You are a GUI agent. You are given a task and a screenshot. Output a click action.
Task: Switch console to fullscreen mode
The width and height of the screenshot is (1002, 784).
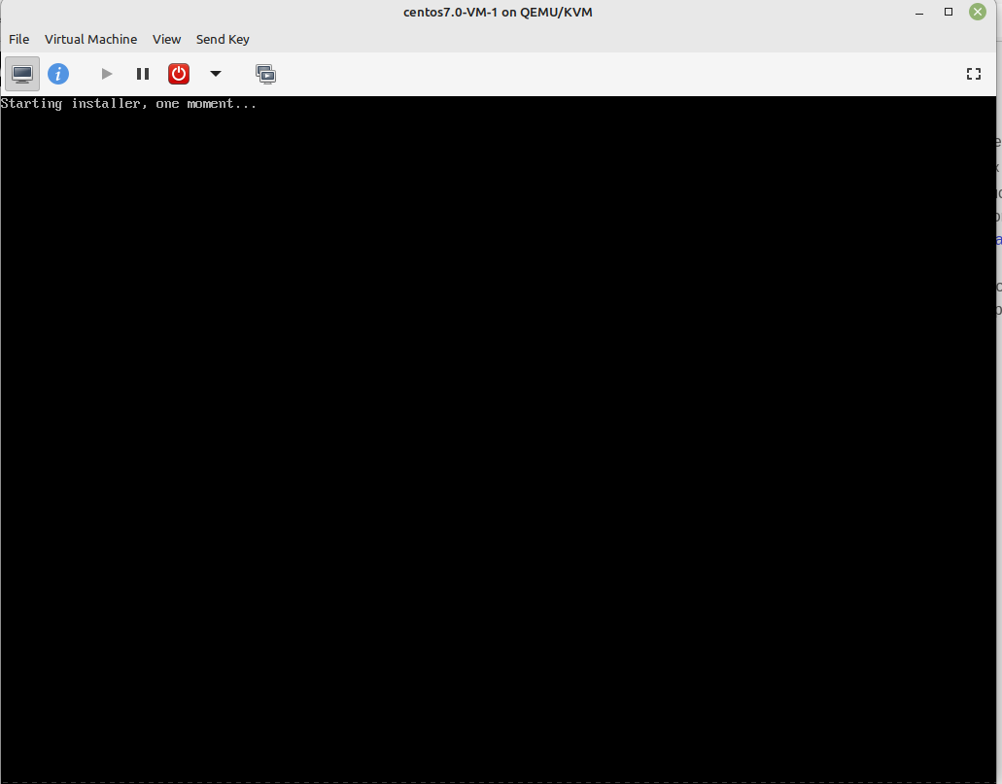(x=973, y=74)
